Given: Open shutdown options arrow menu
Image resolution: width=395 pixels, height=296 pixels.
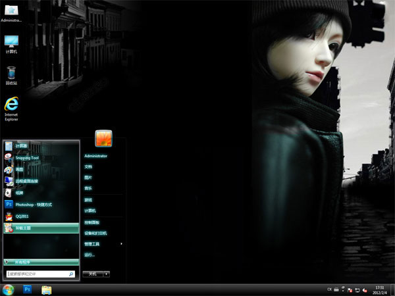Looking at the screenshot, I should click(x=107, y=274).
